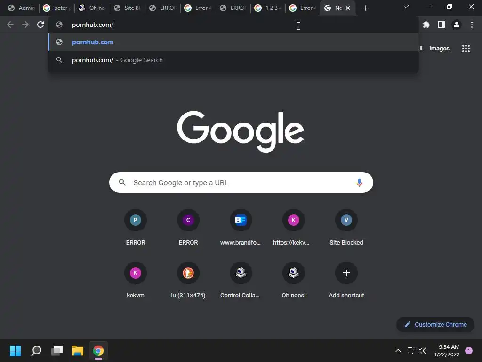Open the https://kekv... shortcut
The image size is (482, 362).
click(294, 228)
